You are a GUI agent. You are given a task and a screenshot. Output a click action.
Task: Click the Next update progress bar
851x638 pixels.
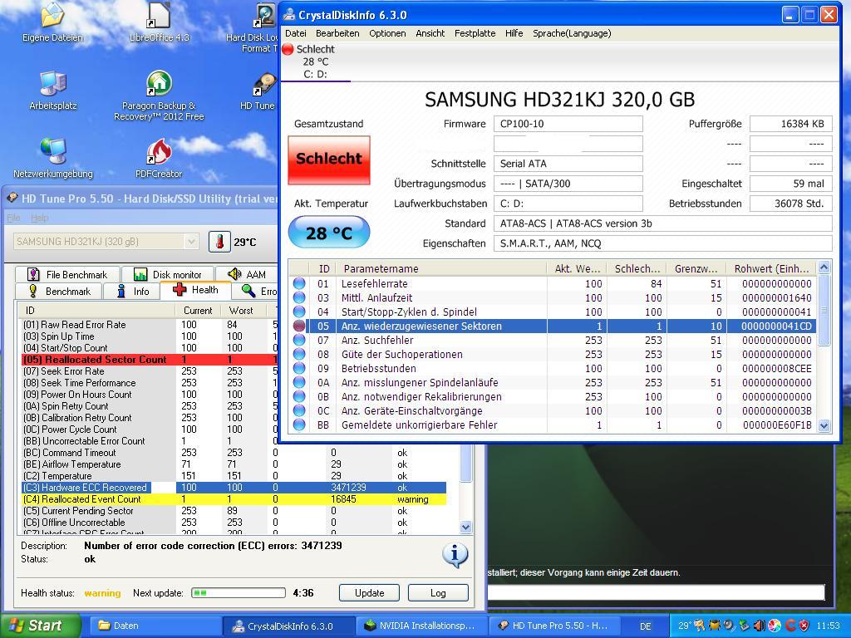click(239, 593)
